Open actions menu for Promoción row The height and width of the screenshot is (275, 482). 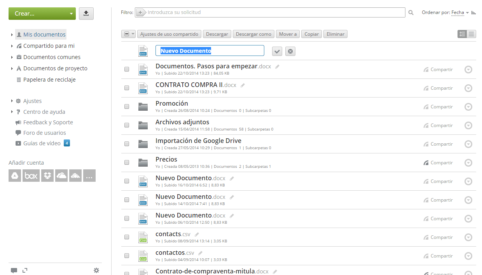(468, 107)
